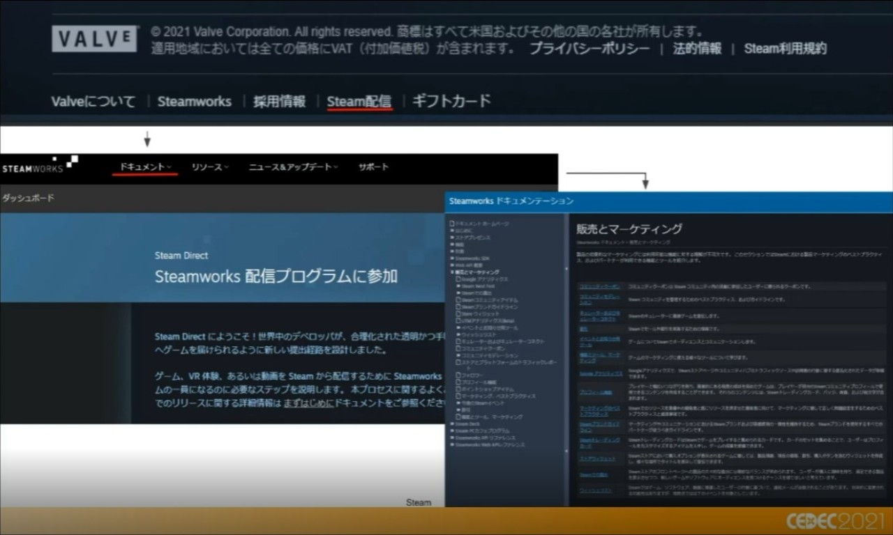This screenshot has height=535, width=893.
Task: Open the 法的情報 link
Action: [697, 49]
